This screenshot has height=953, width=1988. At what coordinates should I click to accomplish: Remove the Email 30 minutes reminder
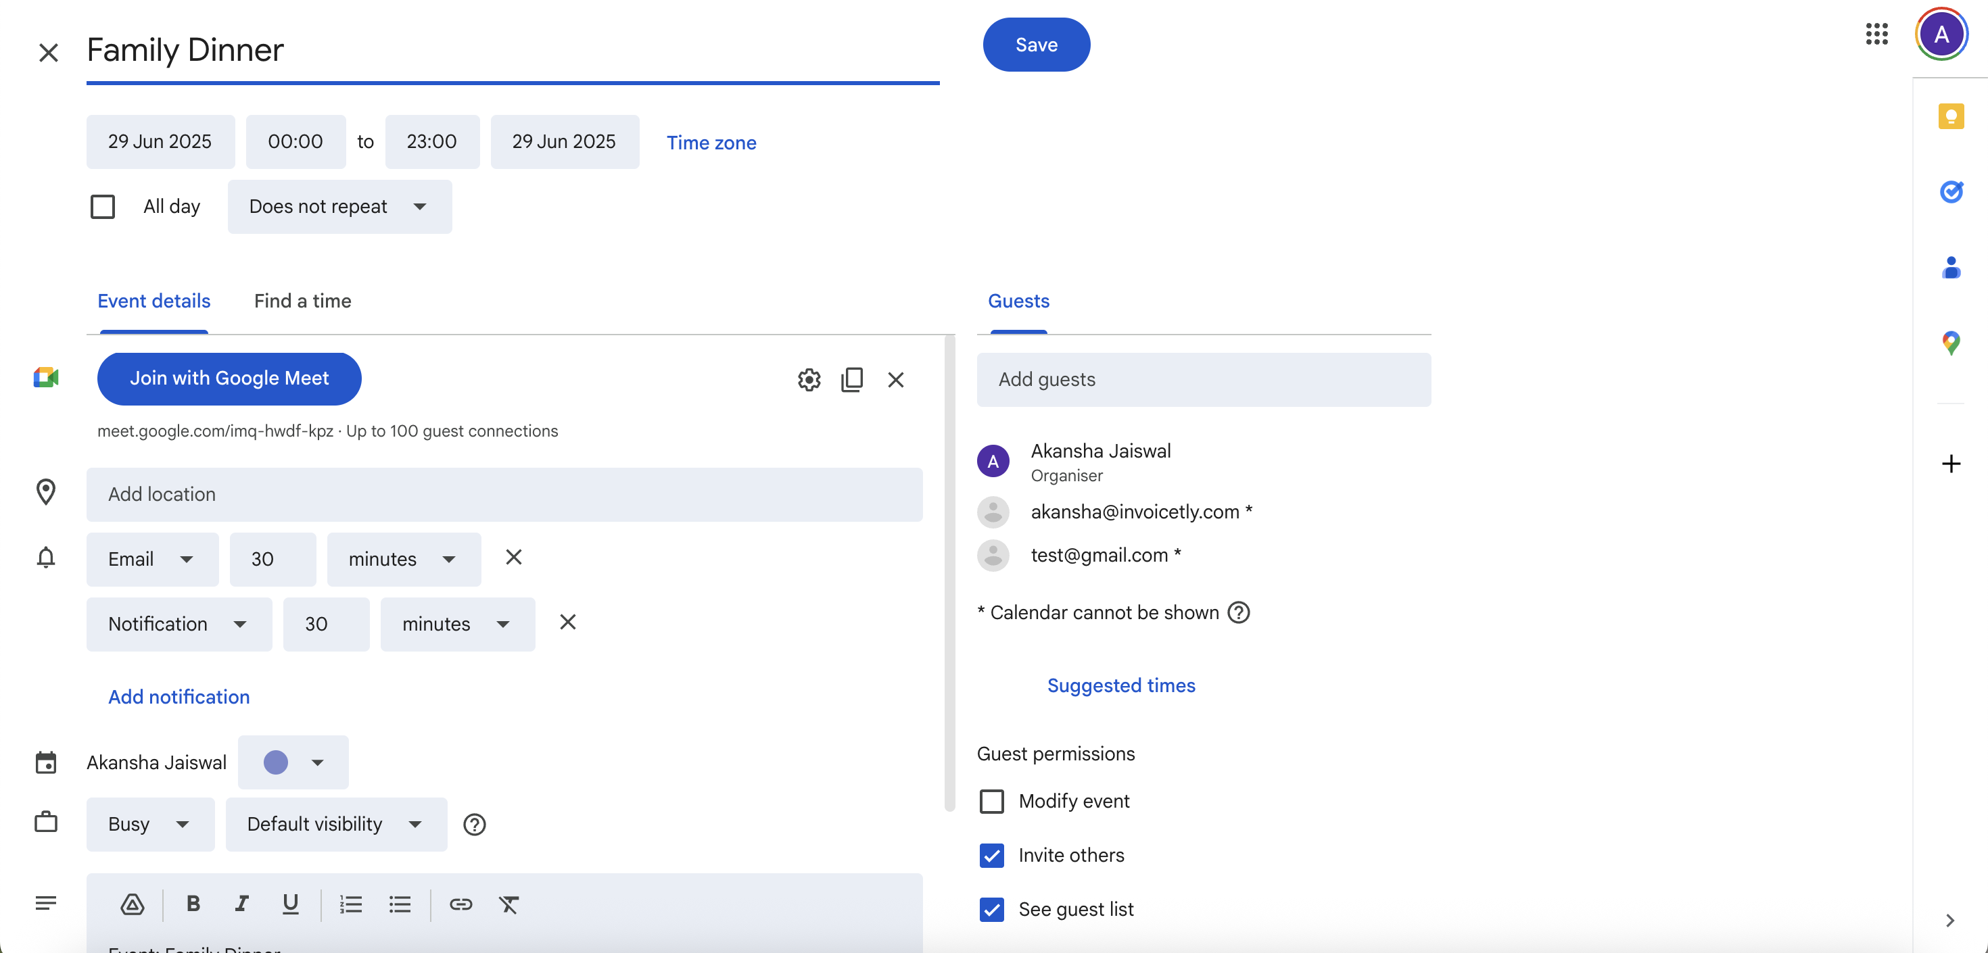click(514, 557)
